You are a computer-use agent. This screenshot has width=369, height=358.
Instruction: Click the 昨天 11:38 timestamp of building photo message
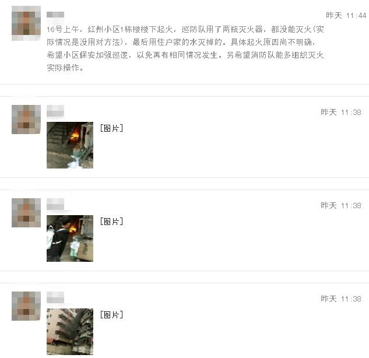(341, 299)
